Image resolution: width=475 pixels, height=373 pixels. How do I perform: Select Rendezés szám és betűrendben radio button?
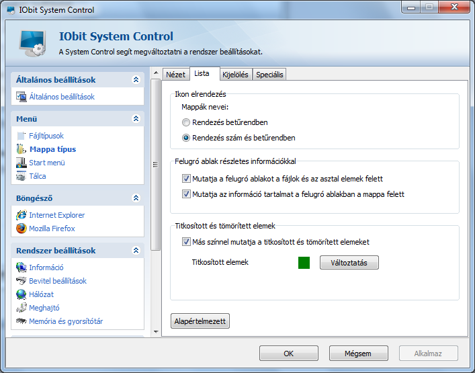(x=186, y=138)
